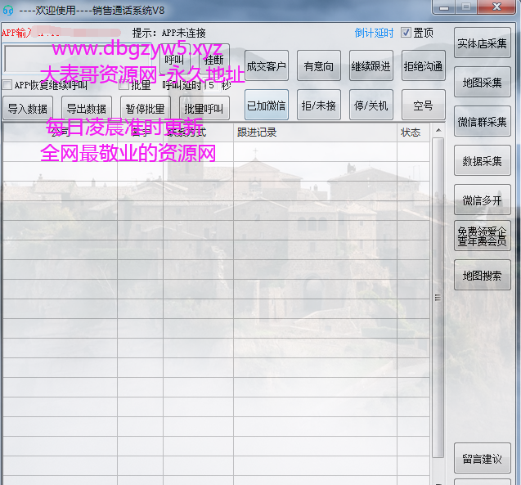Enable the APP恢复继续呼叫 checkbox
This screenshot has width=521, height=485.
click(x=7, y=85)
